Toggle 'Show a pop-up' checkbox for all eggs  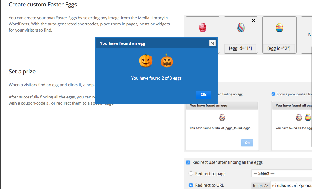pos(273,94)
